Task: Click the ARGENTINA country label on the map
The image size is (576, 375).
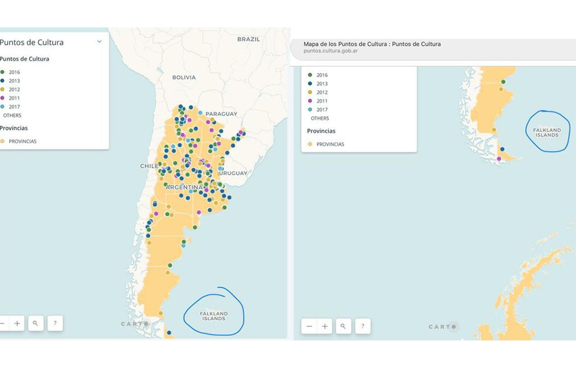Action: (184, 187)
